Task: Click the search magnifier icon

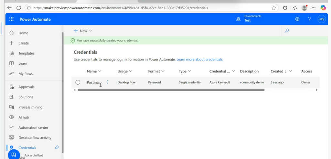Action: [287, 31]
